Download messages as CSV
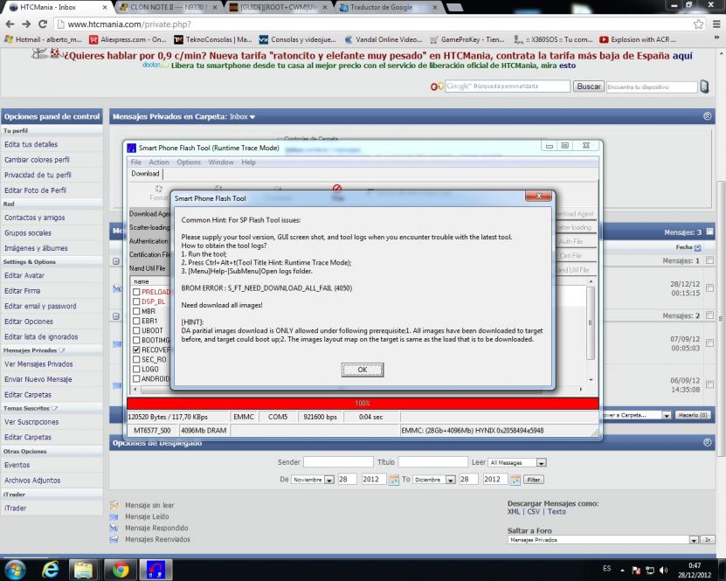 pos(534,512)
